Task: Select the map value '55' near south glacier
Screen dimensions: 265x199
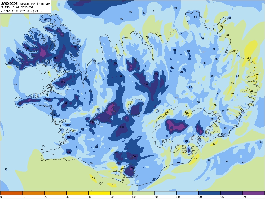Action: tap(184, 153)
